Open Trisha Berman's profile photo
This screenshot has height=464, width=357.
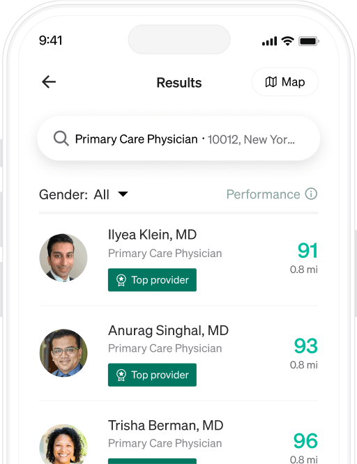click(x=63, y=444)
